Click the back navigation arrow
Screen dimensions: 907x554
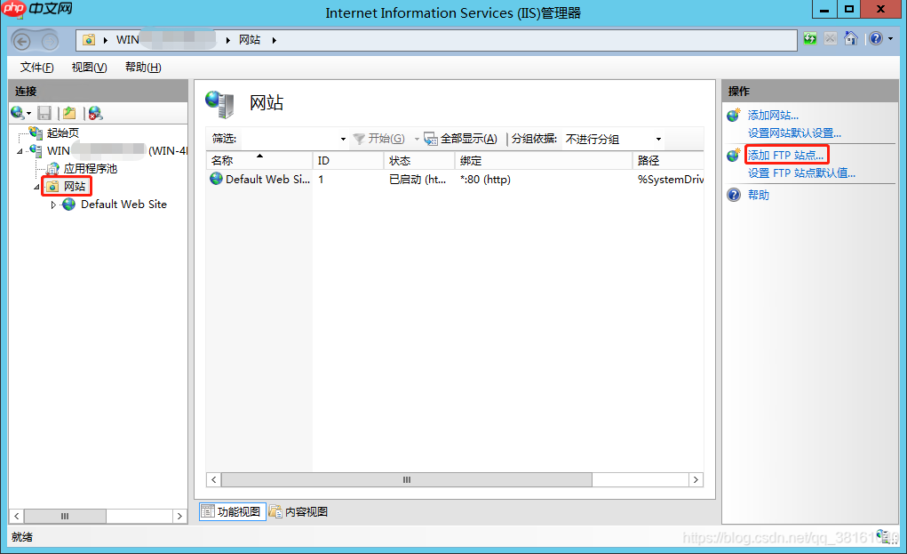[x=20, y=39]
